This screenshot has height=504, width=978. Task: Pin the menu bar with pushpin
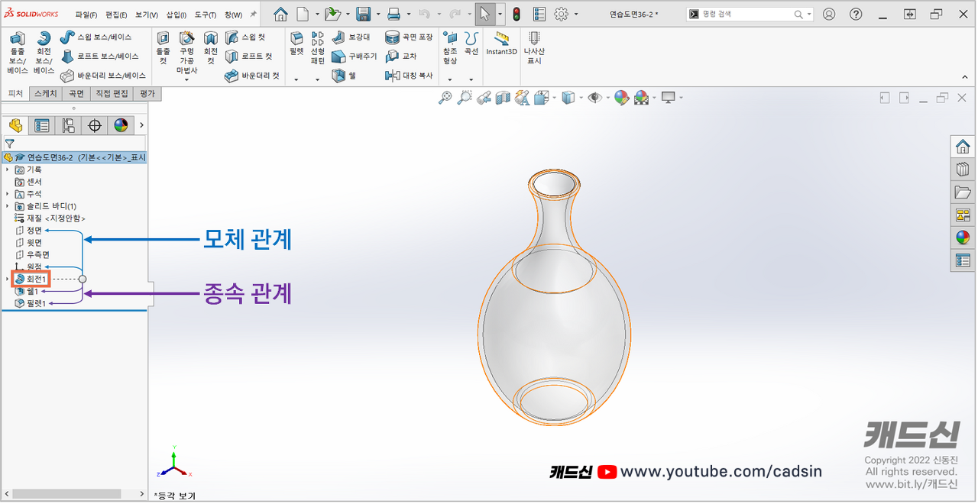253,15
